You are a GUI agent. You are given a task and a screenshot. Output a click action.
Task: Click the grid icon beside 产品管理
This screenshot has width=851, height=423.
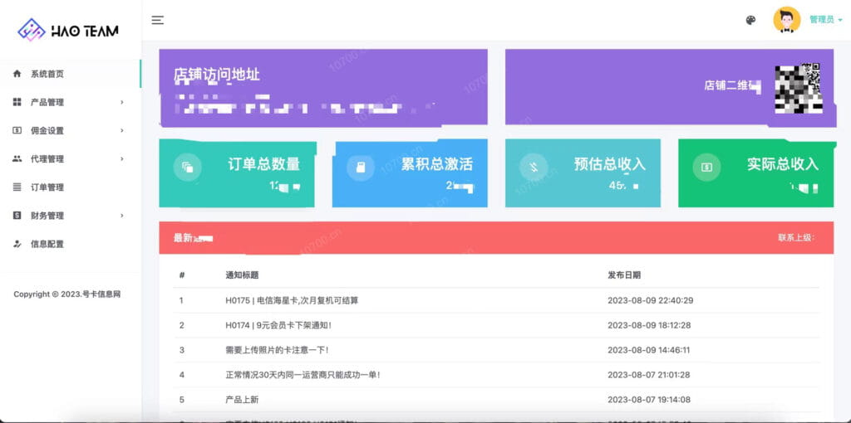17,102
